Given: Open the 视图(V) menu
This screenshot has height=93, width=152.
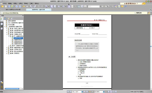Looking at the screenshot, I should (15, 4).
